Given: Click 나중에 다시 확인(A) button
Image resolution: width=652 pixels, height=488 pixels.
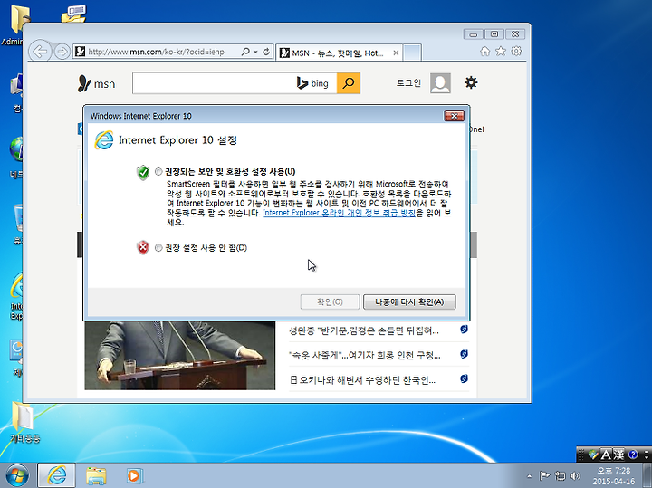Looking at the screenshot, I should click(x=409, y=301).
